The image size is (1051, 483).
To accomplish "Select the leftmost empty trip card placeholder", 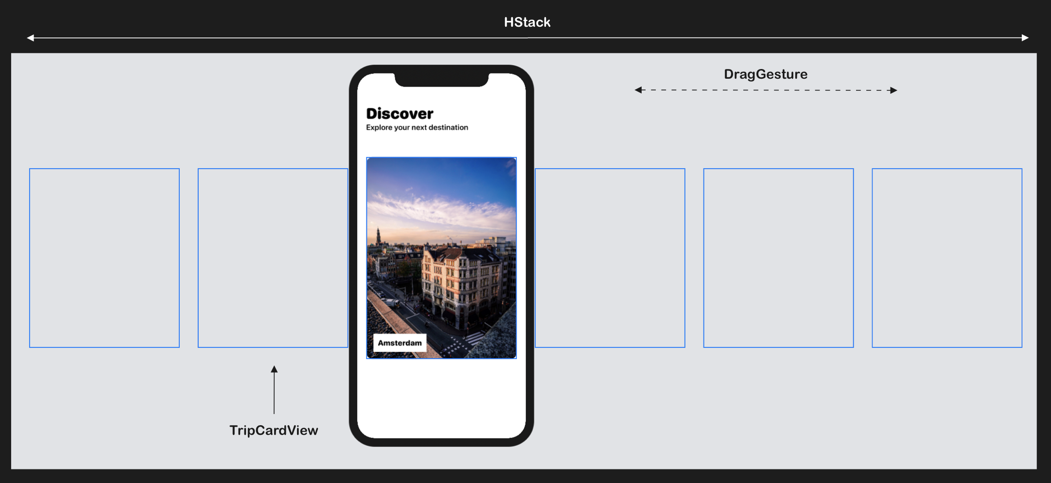I will [105, 258].
